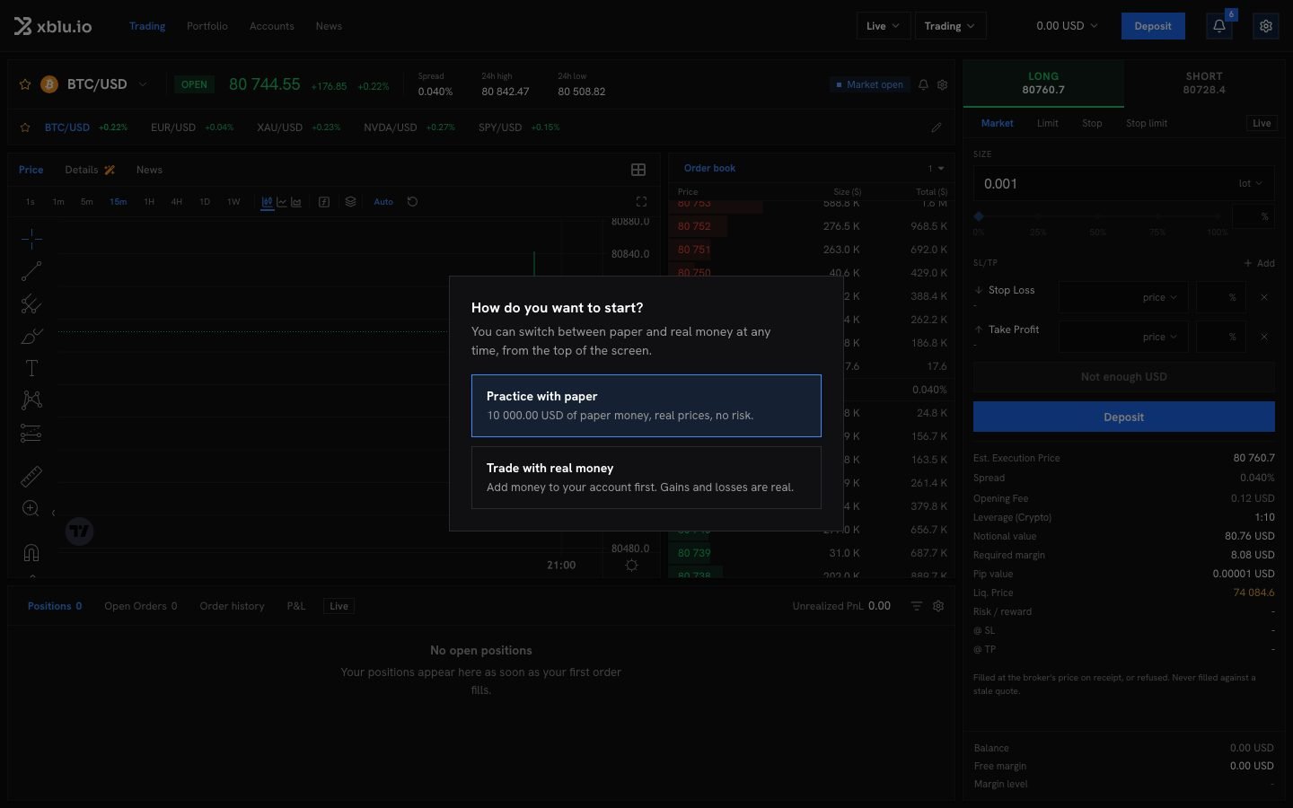Viewport: 1293px width, 808px height.
Task: Select the 1H timeframe
Action: 149,202
